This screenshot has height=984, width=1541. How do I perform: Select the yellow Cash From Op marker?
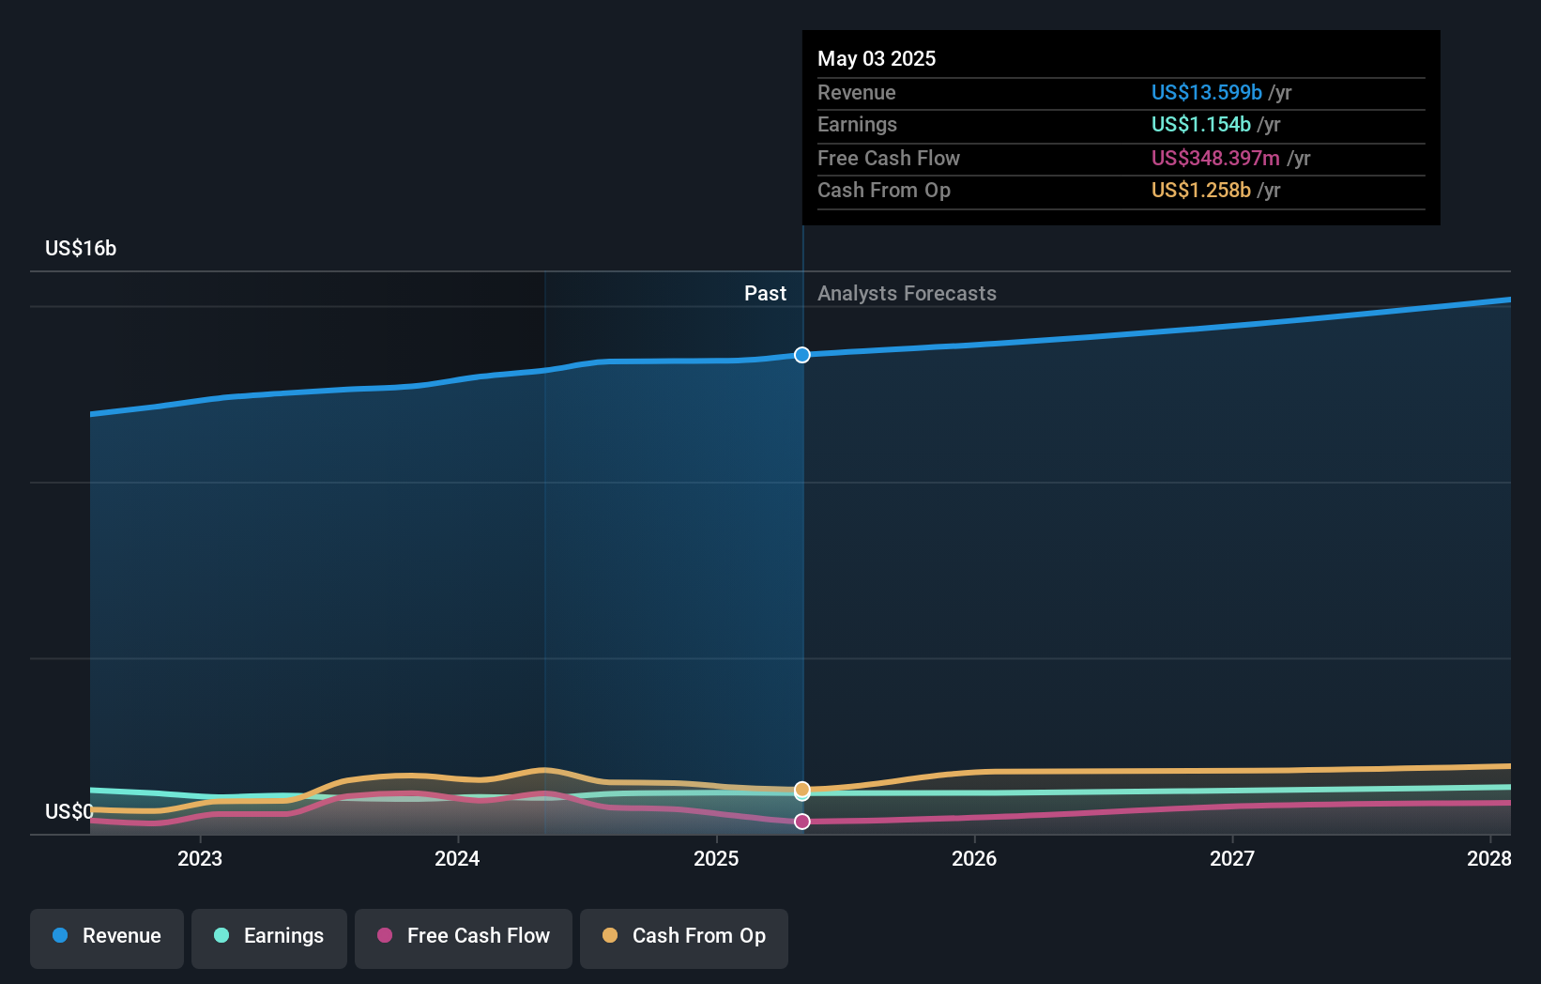coord(802,790)
